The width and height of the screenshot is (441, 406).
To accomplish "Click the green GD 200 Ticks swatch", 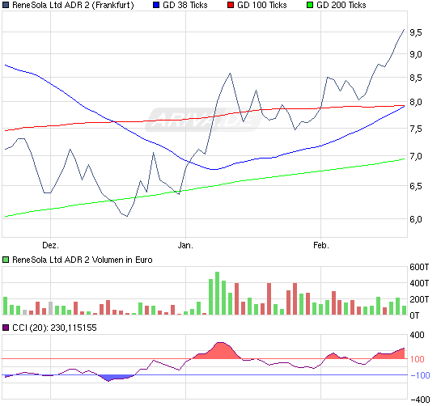I will click(310, 5).
